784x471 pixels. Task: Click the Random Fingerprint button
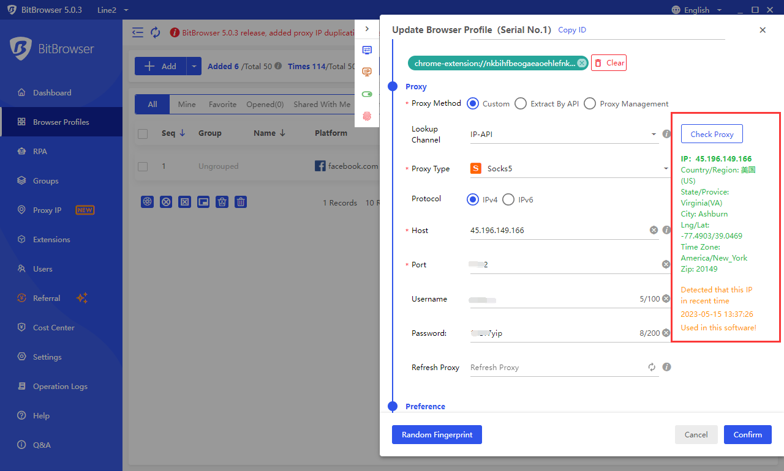(437, 434)
